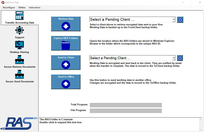This screenshot has height=132, width=204.
Task: Refresh the Send to Client pending list
Action: point(180,58)
